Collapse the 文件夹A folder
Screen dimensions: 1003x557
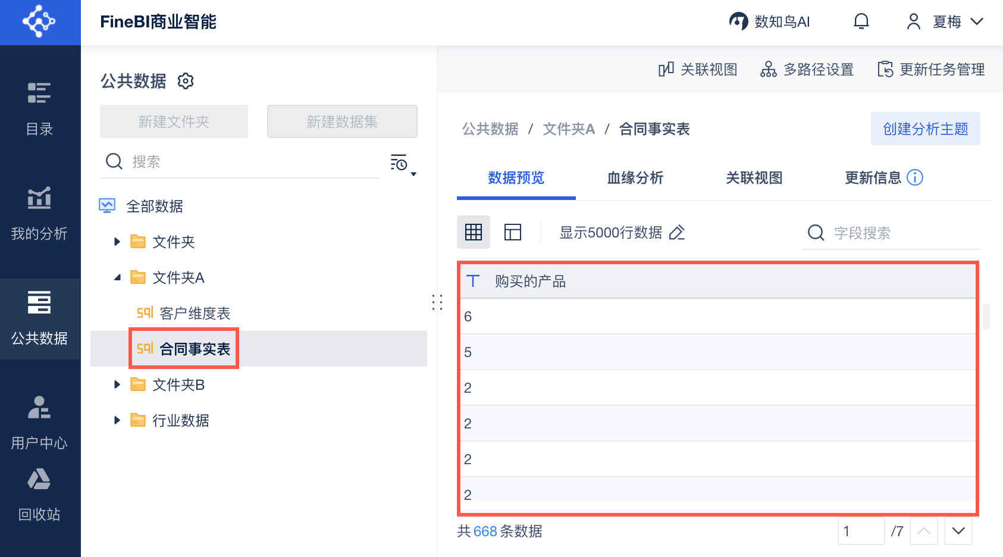pyautogui.click(x=117, y=277)
